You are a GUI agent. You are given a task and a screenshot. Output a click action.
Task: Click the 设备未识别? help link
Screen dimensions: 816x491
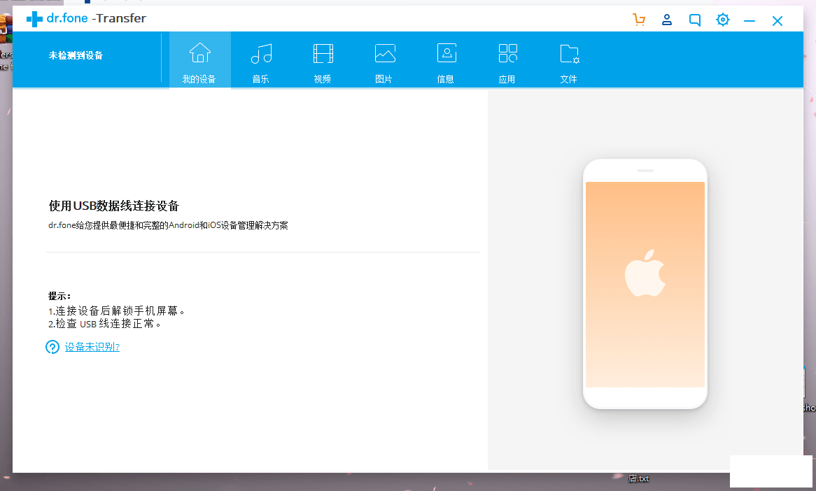click(x=92, y=347)
